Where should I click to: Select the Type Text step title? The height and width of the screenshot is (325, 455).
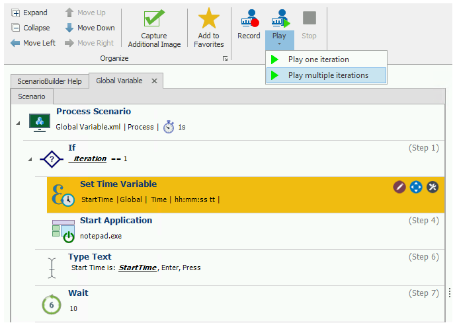coord(90,256)
